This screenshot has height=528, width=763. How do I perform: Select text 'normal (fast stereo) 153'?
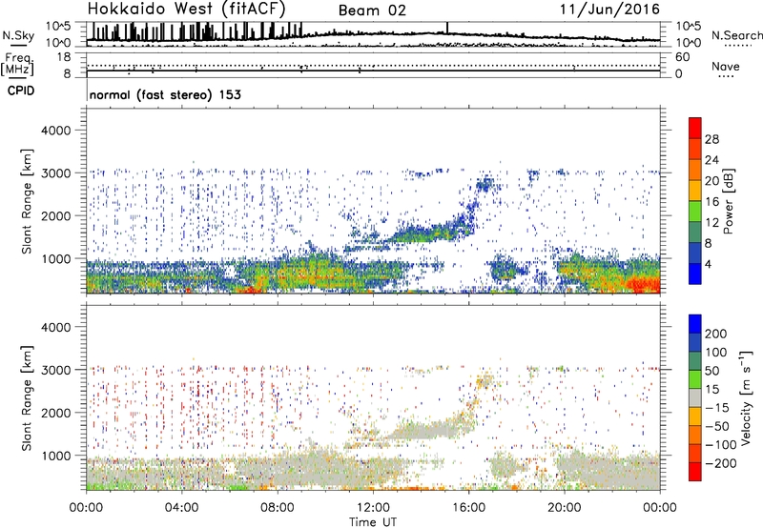pyautogui.click(x=165, y=95)
